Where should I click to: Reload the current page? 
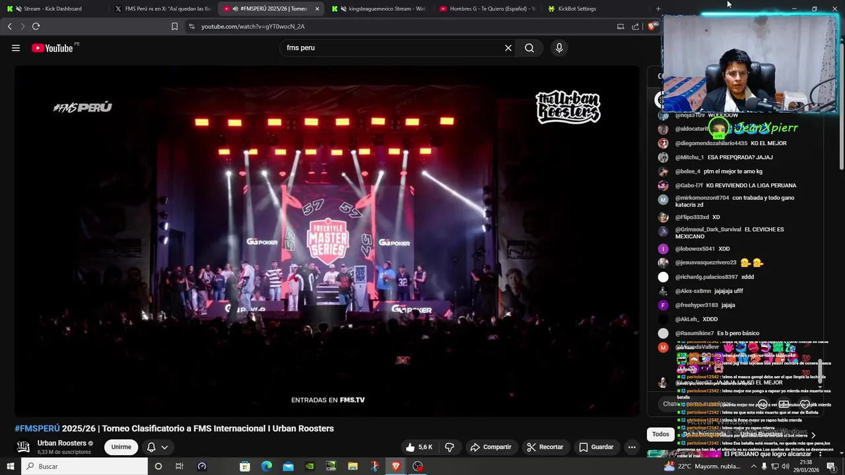(x=36, y=26)
